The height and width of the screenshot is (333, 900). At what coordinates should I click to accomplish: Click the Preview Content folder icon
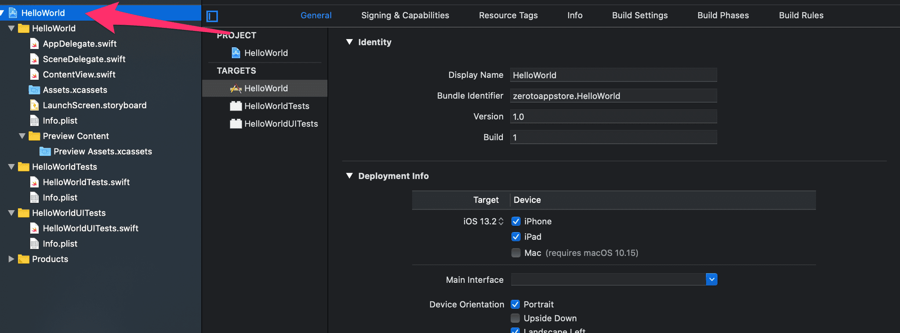(34, 136)
